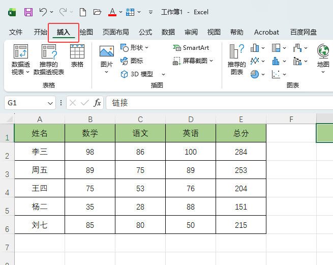Click the 地图 map globe button
This screenshot has width=333, height=265.
pos(323,58)
